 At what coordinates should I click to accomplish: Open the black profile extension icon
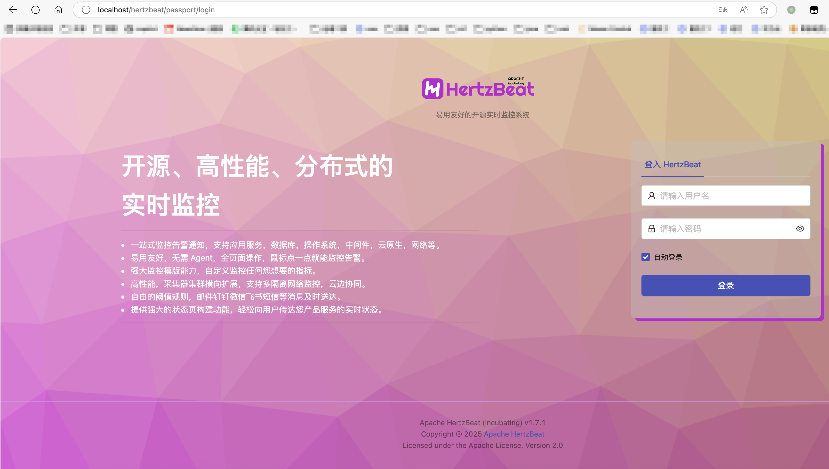point(814,10)
